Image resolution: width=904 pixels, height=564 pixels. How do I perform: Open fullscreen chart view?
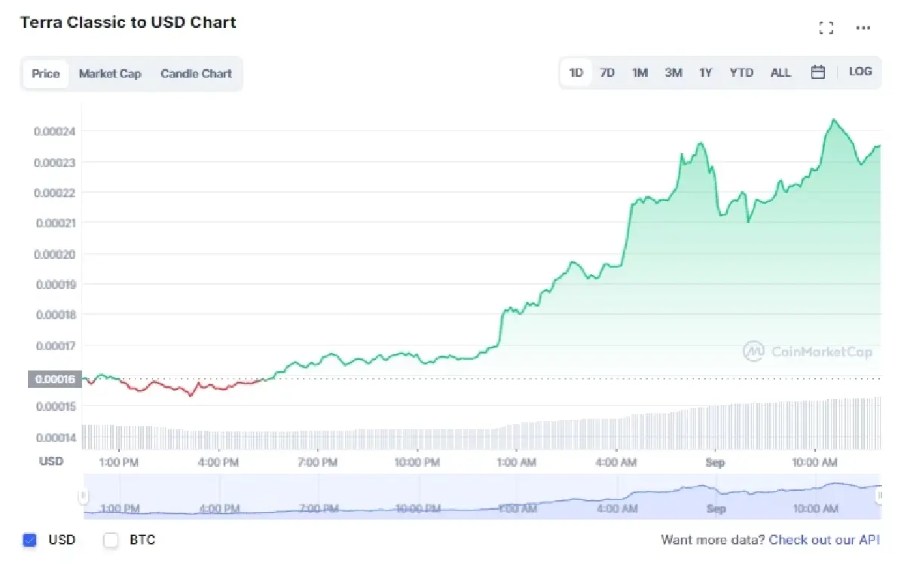[826, 27]
